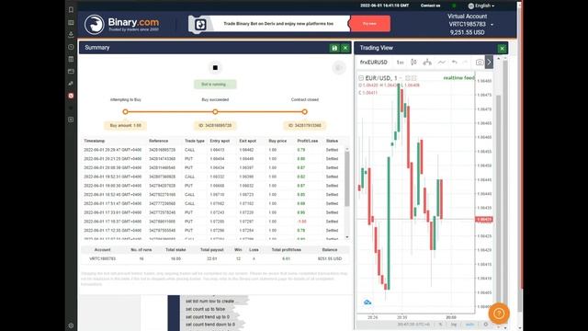Open the Contact us link
The image size is (588, 331).
[430, 6]
